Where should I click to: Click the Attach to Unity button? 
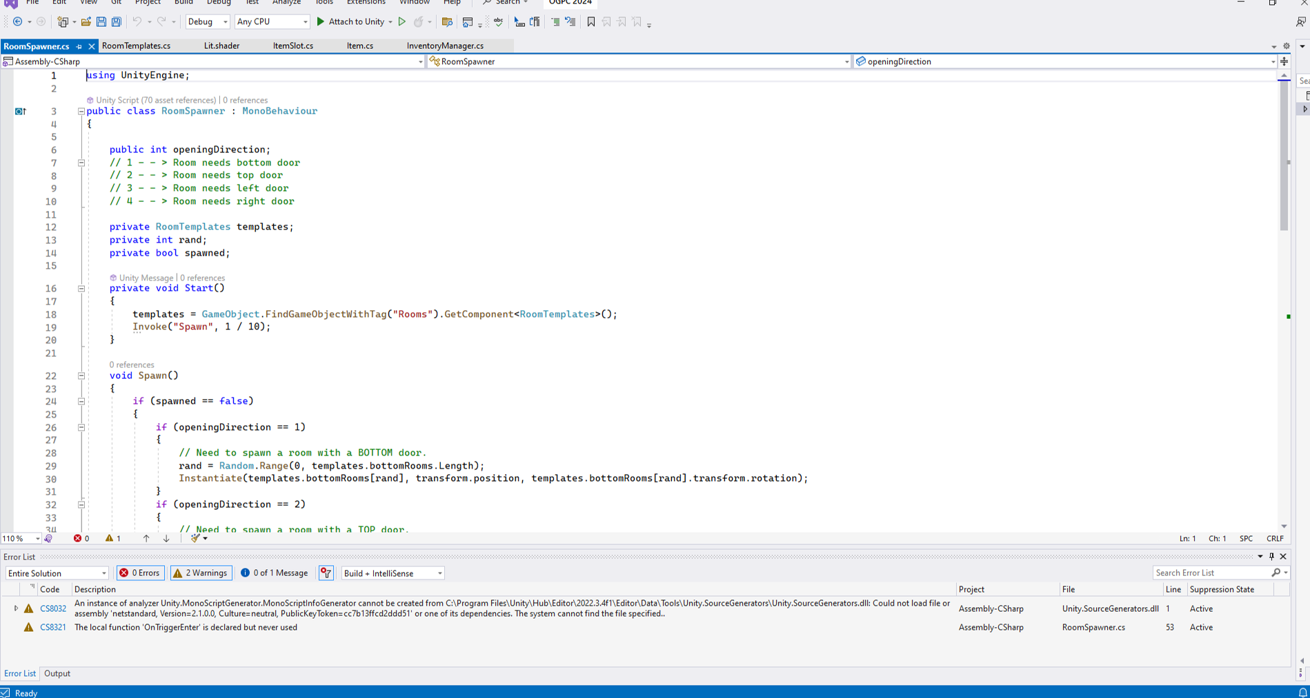point(355,21)
